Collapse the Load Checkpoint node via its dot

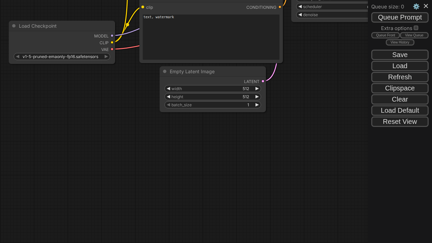[x=14, y=26]
